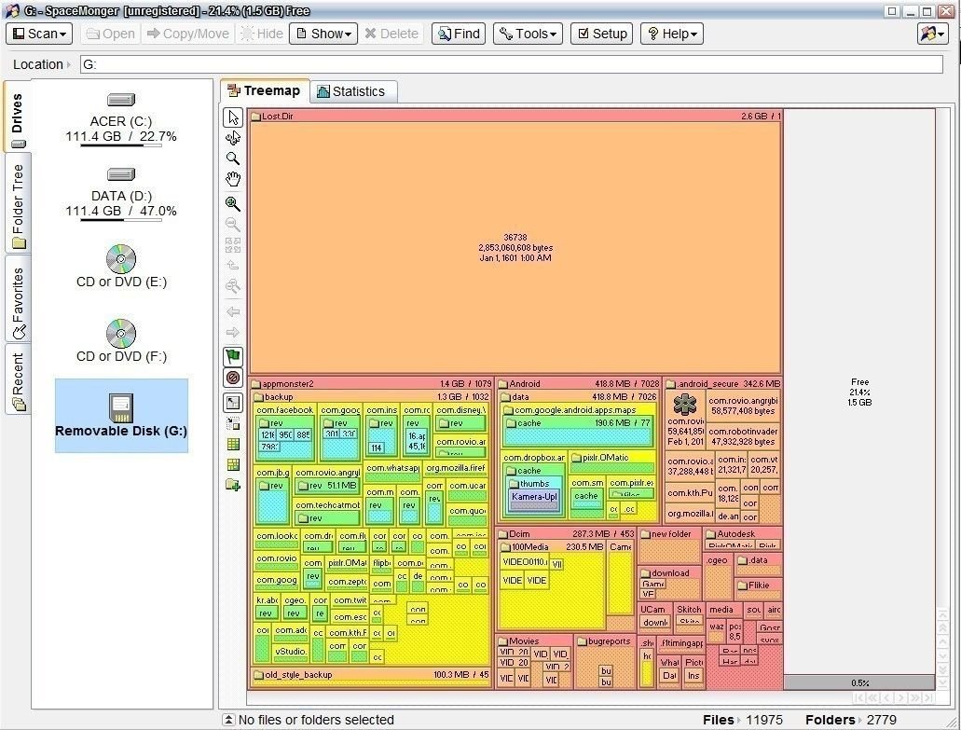Select the DATA (D:) drive icon
Viewport: 961px width, 730px height.
pos(121,174)
